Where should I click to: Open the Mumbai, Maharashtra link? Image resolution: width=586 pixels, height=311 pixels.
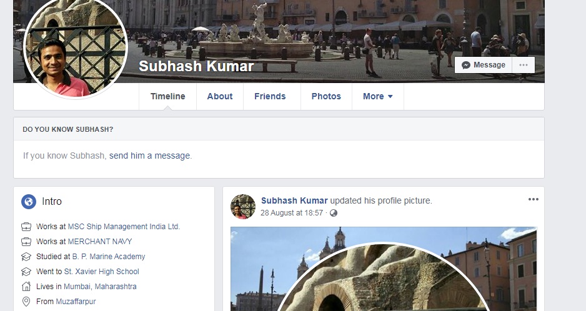click(x=100, y=286)
